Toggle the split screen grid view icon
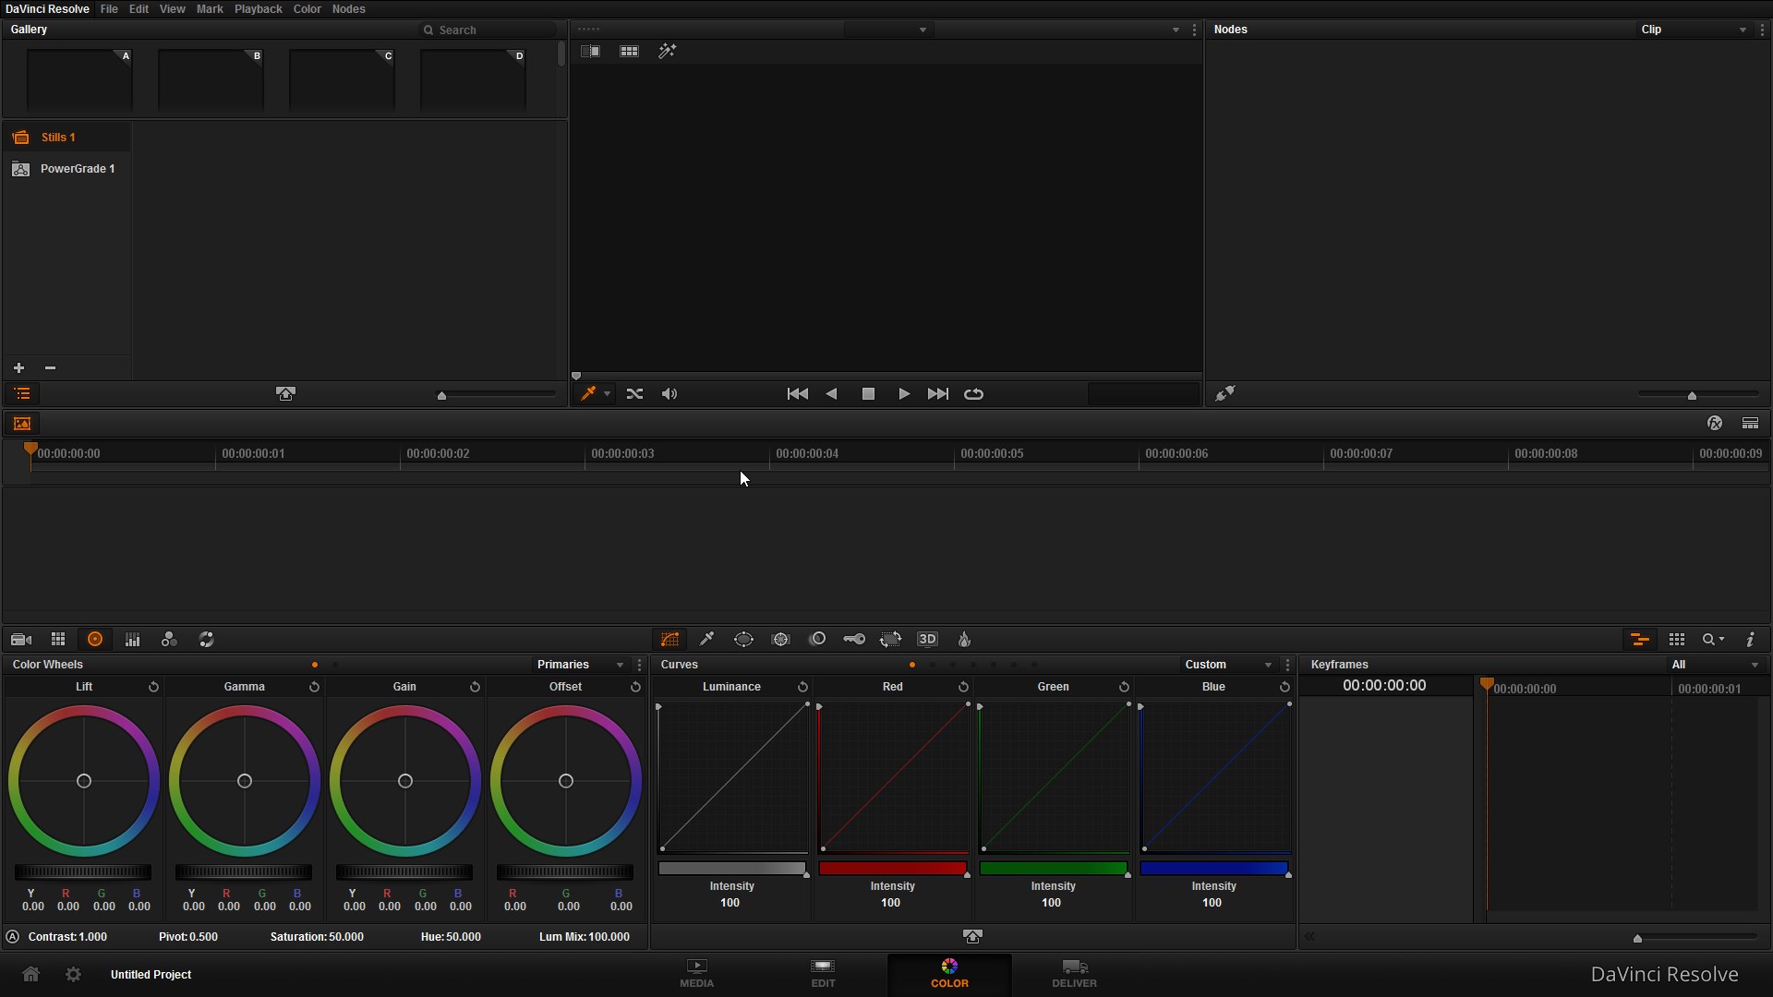Screen dimensions: 1773x997 629,51
